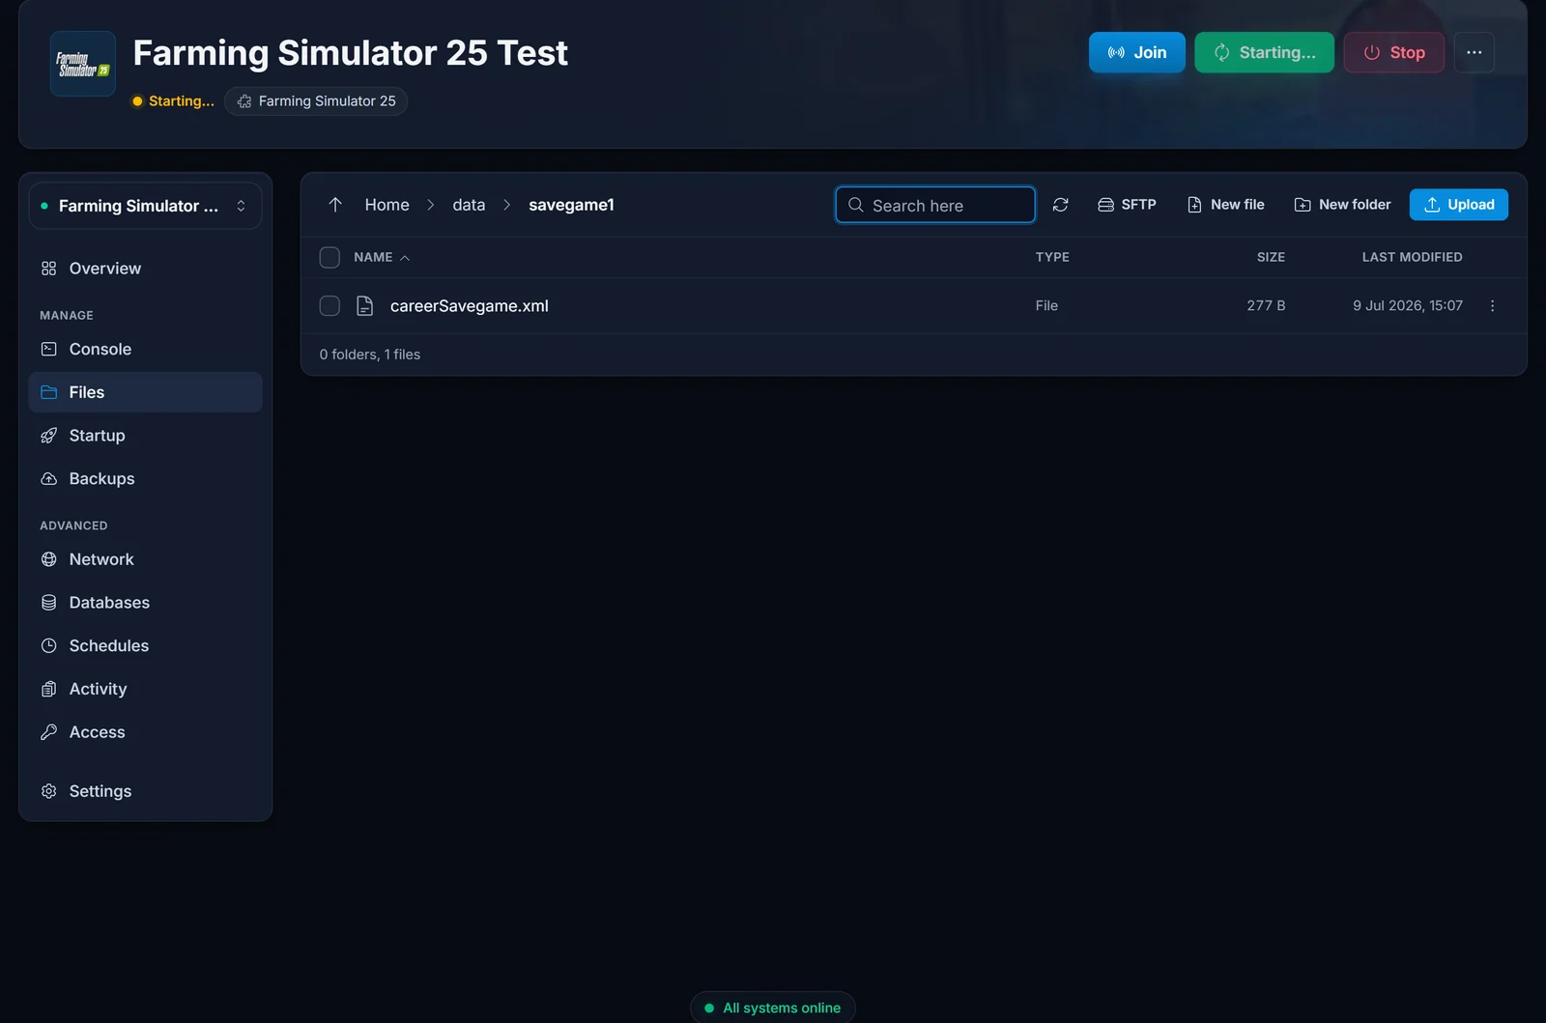The image size is (1546, 1023).
Task: Click the Starting... status under the title
Action: (x=173, y=101)
